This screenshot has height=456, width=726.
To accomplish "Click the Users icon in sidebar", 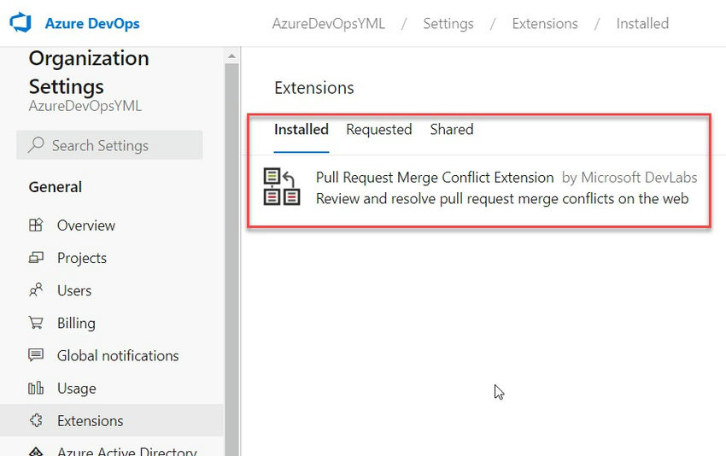I will [x=36, y=289].
